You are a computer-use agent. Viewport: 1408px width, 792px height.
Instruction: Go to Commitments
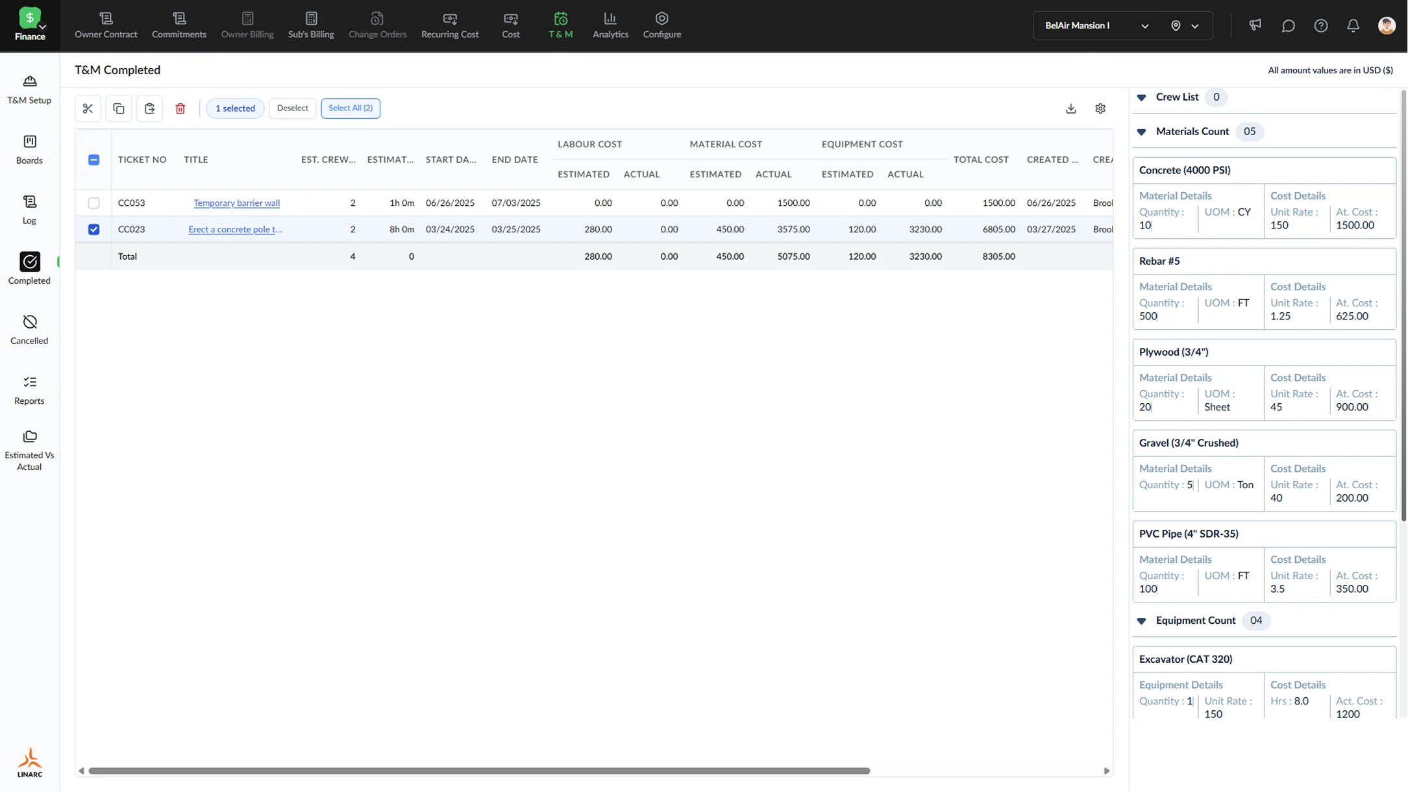[179, 26]
